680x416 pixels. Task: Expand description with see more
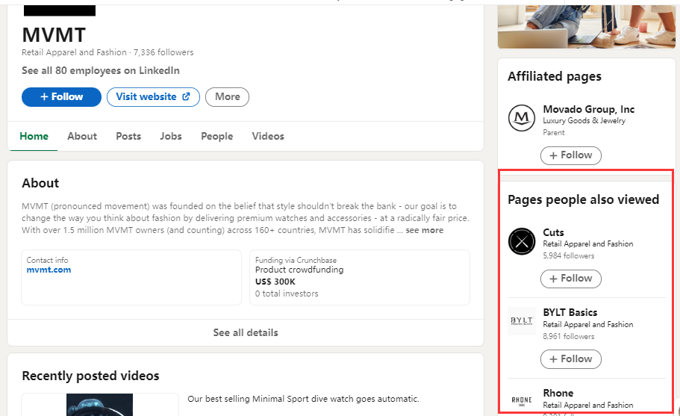[424, 230]
